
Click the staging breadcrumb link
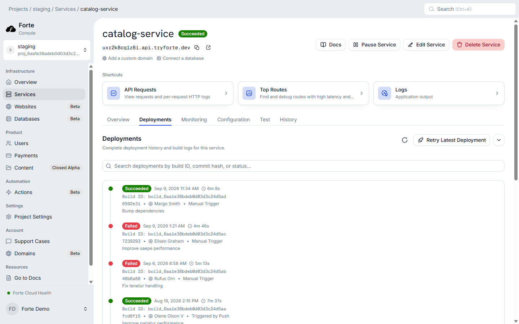click(x=41, y=9)
